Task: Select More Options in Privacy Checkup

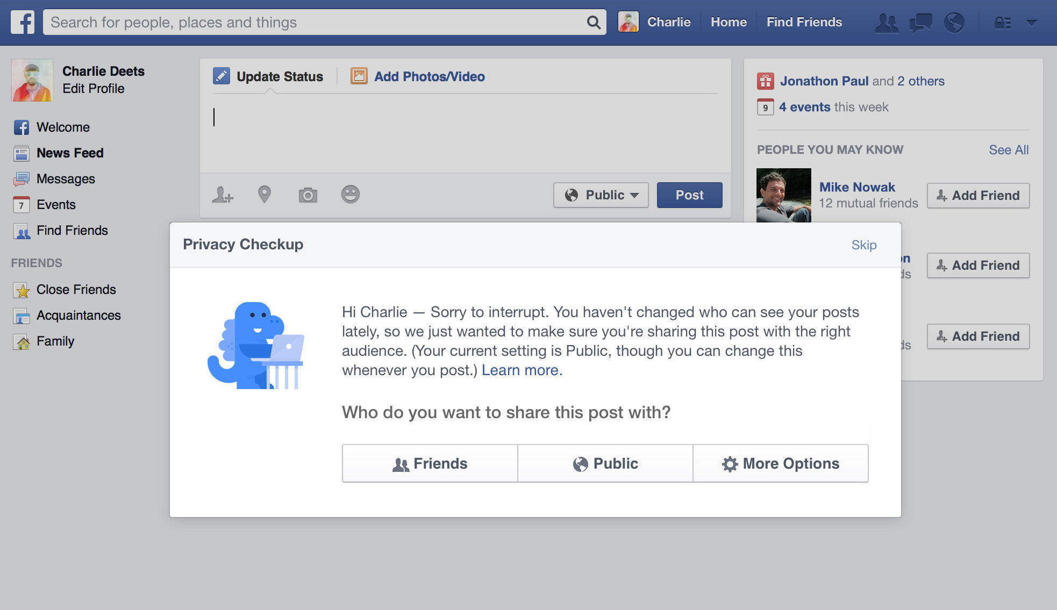Action: [780, 463]
